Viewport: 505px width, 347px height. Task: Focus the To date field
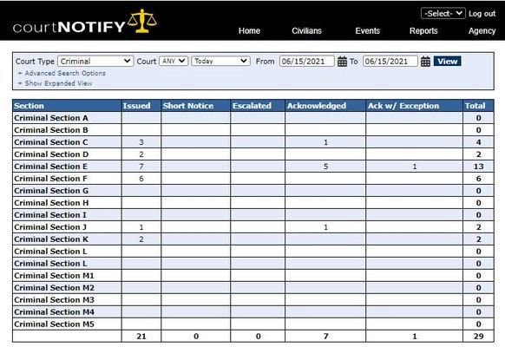tap(390, 62)
